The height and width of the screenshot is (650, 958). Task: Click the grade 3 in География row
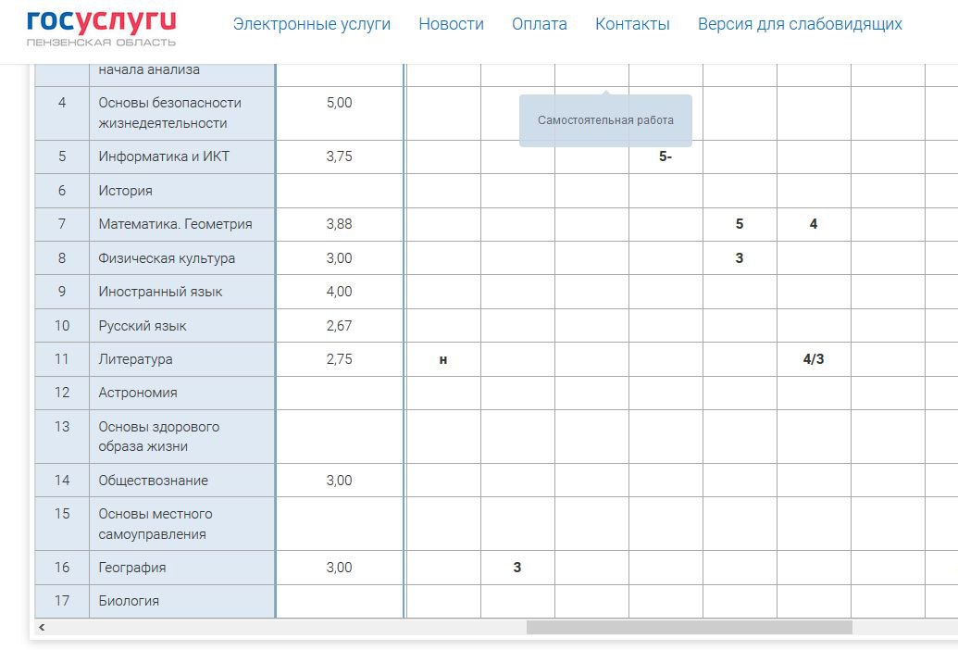click(517, 568)
